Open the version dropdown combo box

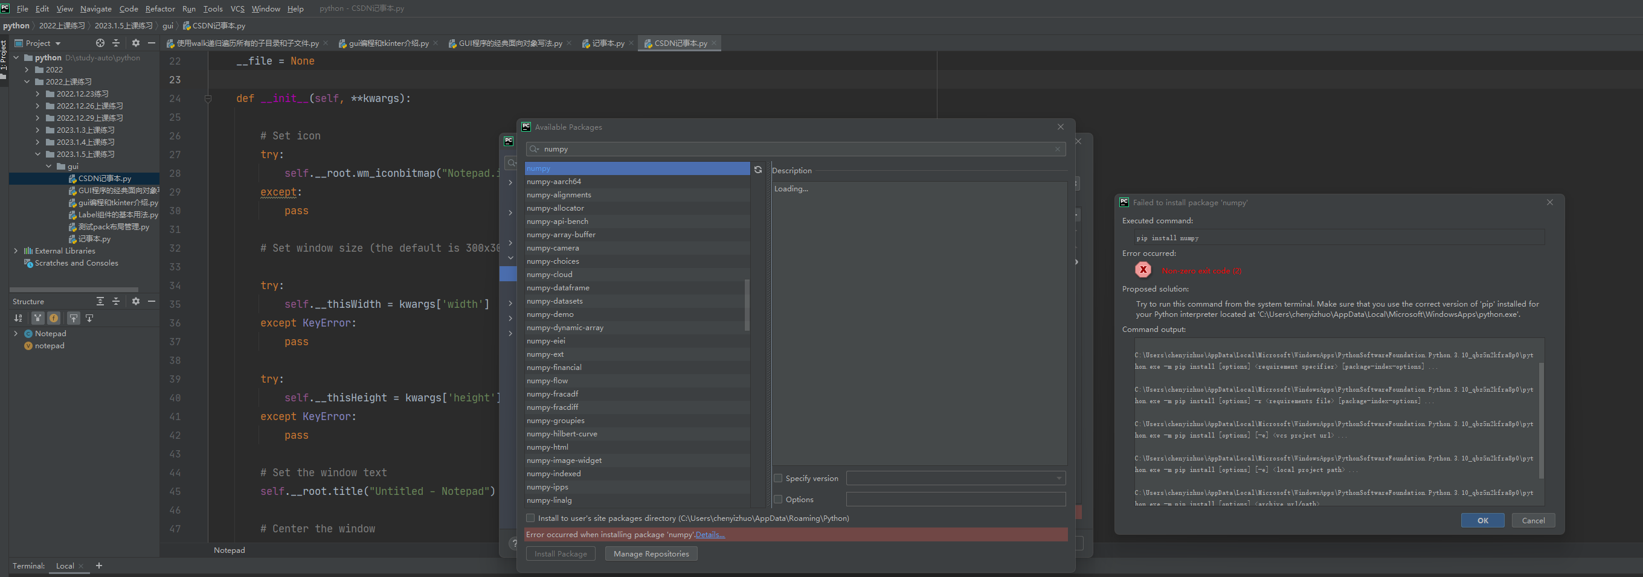coord(956,478)
